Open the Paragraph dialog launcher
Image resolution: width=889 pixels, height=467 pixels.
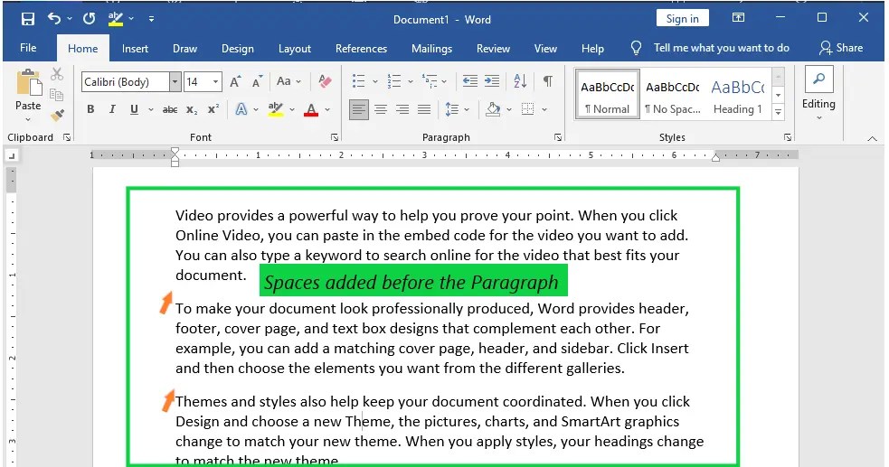tap(558, 137)
